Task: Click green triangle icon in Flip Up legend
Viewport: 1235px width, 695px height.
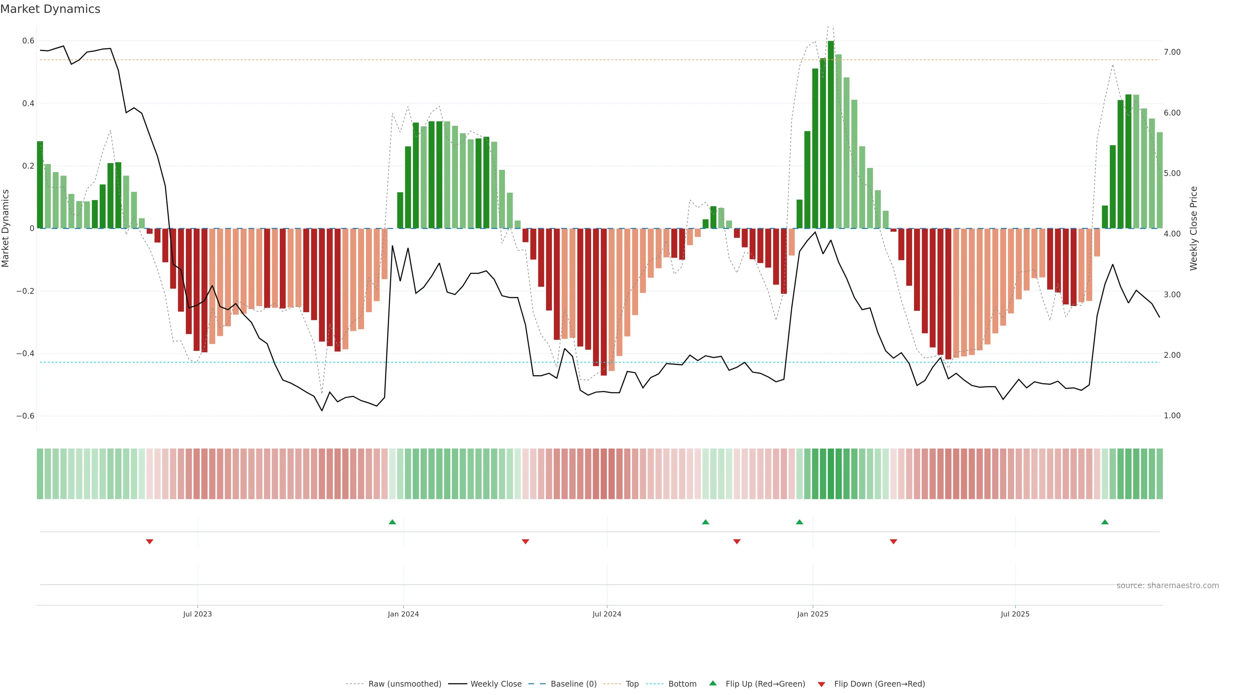Action: point(713,683)
